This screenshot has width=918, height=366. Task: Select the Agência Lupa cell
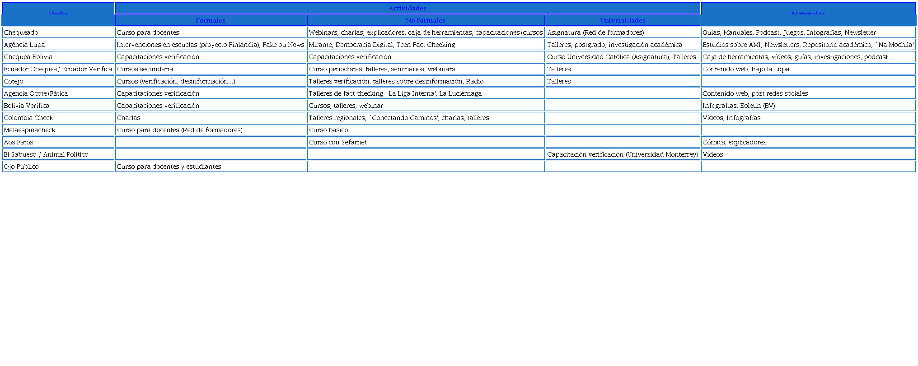pyautogui.click(x=58, y=45)
